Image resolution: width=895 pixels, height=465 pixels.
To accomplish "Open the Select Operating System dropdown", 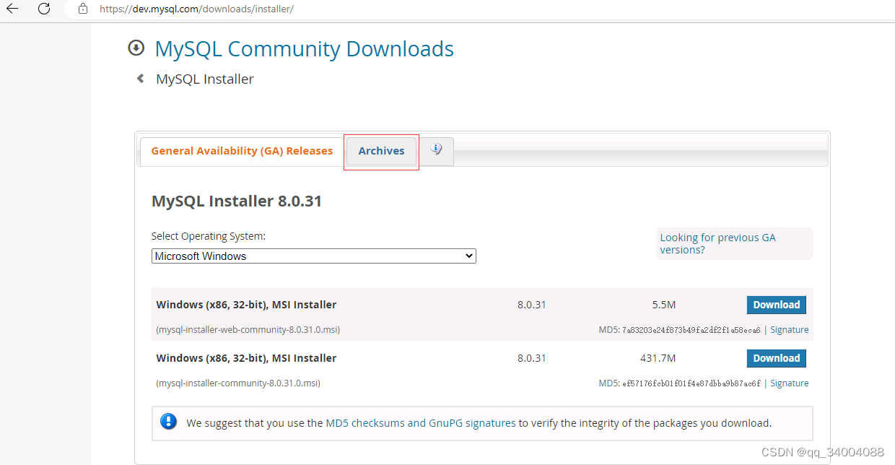I will coord(314,256).
